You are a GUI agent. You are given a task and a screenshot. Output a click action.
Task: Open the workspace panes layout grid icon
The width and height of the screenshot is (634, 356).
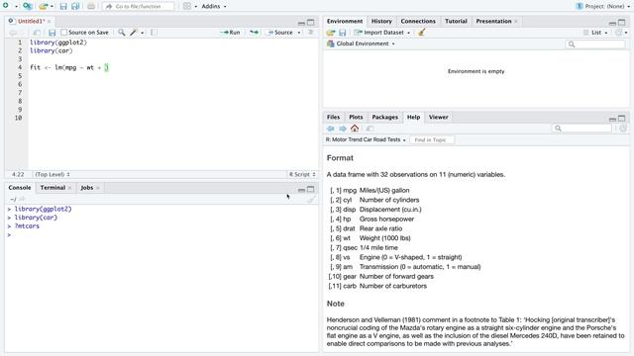[187, 6]
